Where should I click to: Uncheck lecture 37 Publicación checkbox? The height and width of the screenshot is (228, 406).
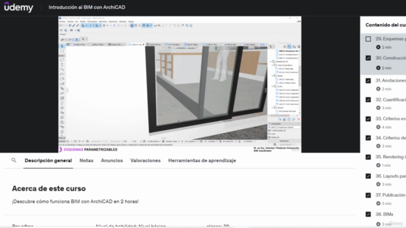coord(368,195)
